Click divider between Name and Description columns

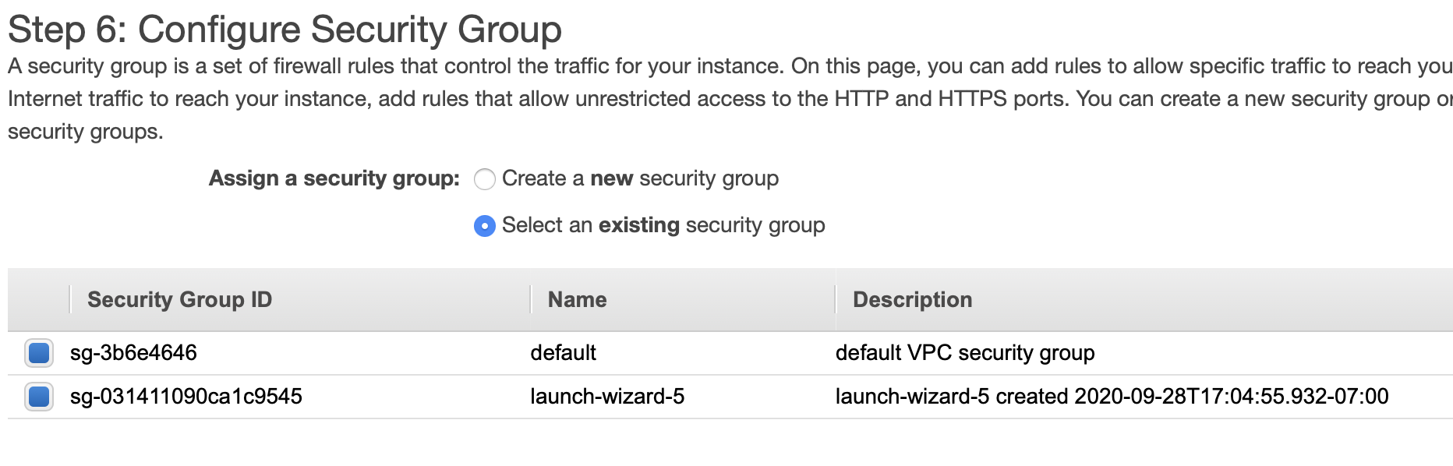[x=836, y=300]
